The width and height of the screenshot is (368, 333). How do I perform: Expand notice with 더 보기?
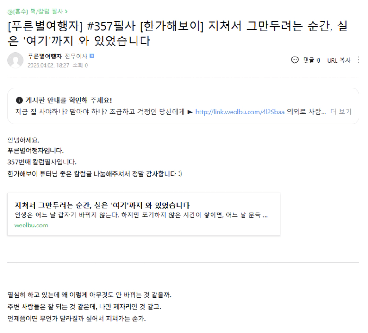(x=341, y=112)
